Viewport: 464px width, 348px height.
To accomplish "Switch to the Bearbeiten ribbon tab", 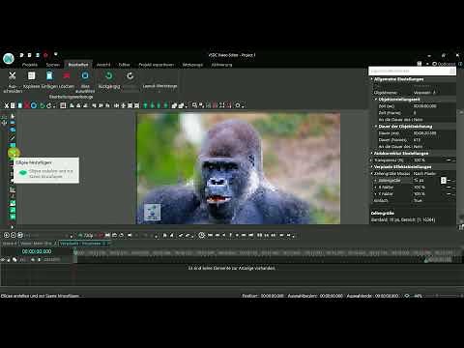I will pos(78,65).
